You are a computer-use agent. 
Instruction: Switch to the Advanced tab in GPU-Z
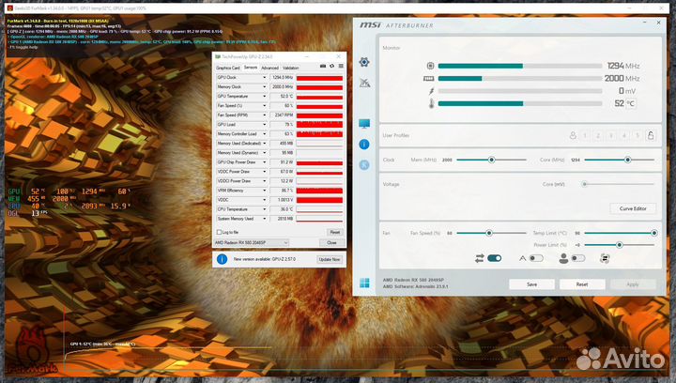pos(269,69)
